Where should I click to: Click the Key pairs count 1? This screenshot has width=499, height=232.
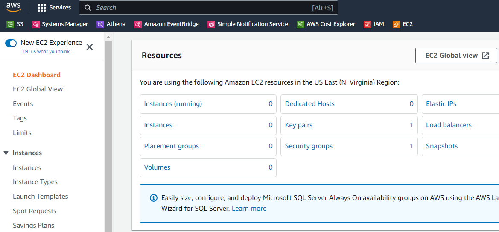tap(411, 125)
